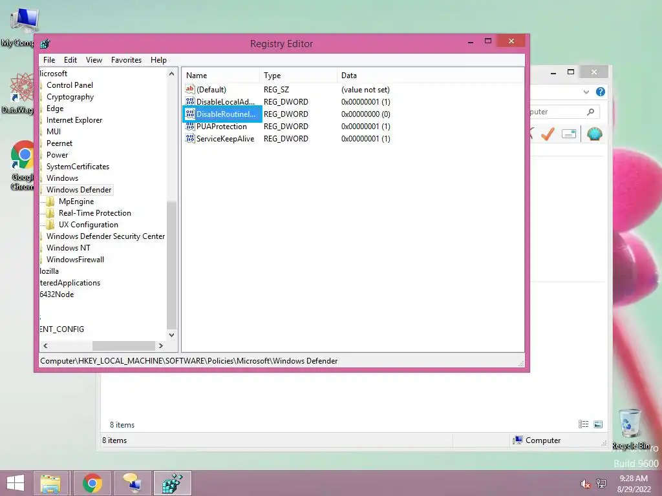662x496 pixels.
Task: Click the network tray icon
Action: [601, 484]
